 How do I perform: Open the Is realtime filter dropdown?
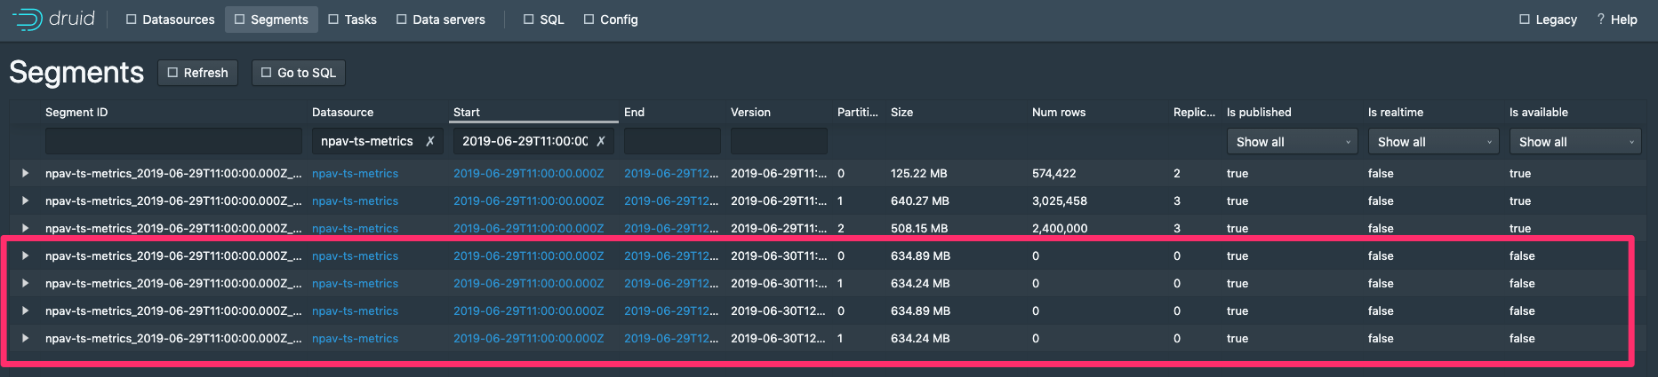(1433, 142)
